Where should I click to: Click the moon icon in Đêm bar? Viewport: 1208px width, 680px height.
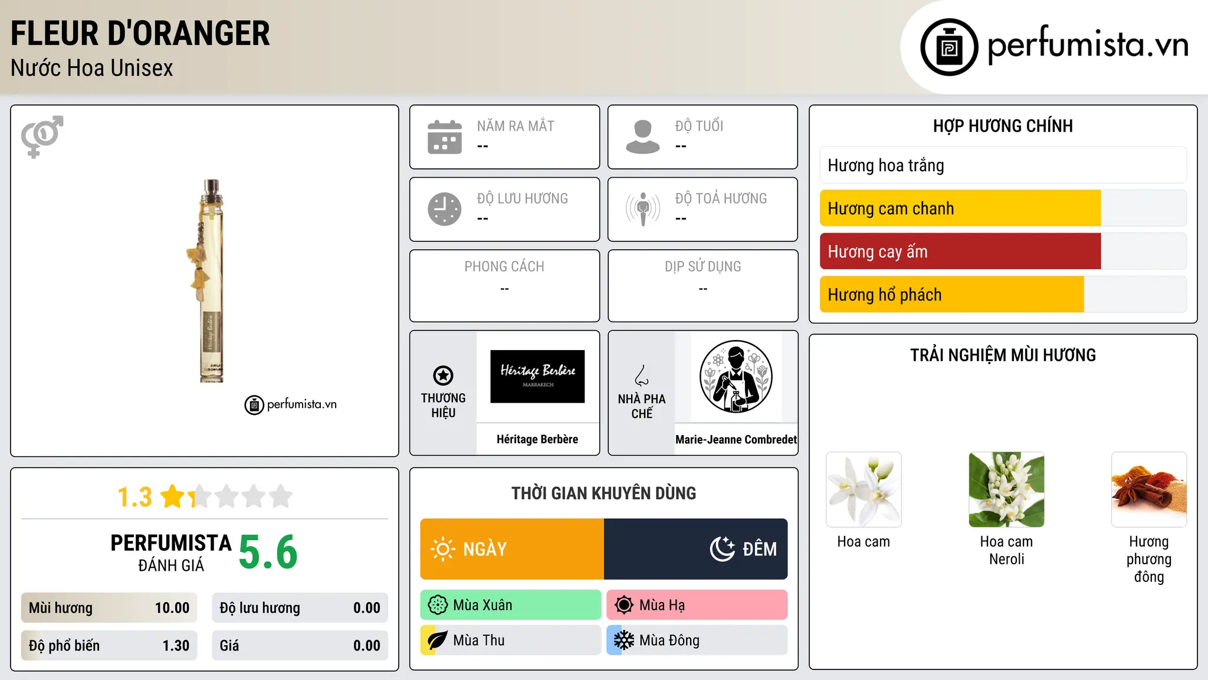722,549
